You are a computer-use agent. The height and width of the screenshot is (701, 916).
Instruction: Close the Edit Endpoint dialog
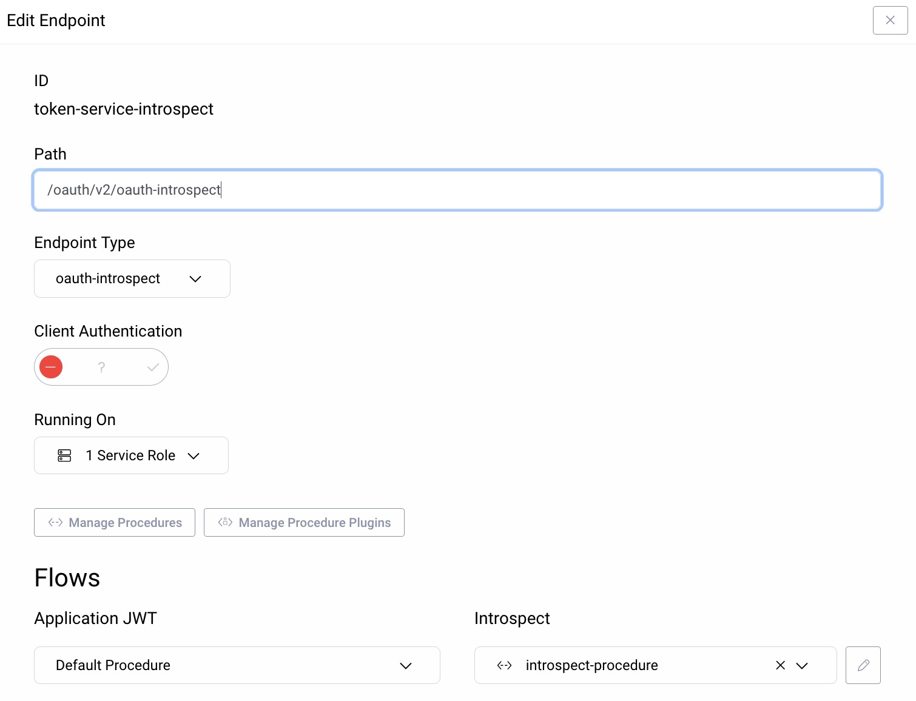coord(890,20)
